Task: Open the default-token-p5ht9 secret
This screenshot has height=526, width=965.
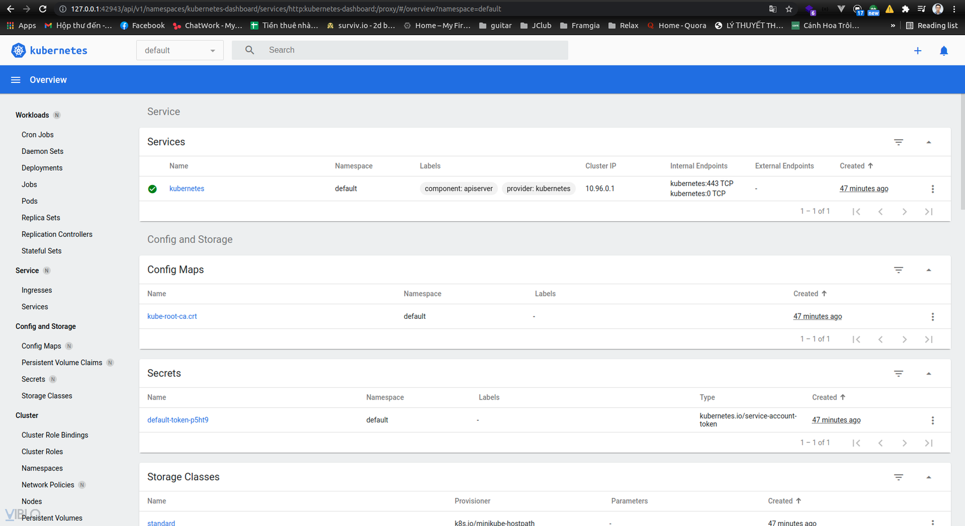Action: 178,420
